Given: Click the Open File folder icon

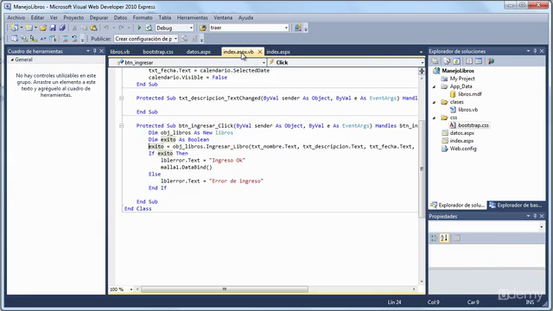Looking at the screenshot, I should tap(43, 28).
